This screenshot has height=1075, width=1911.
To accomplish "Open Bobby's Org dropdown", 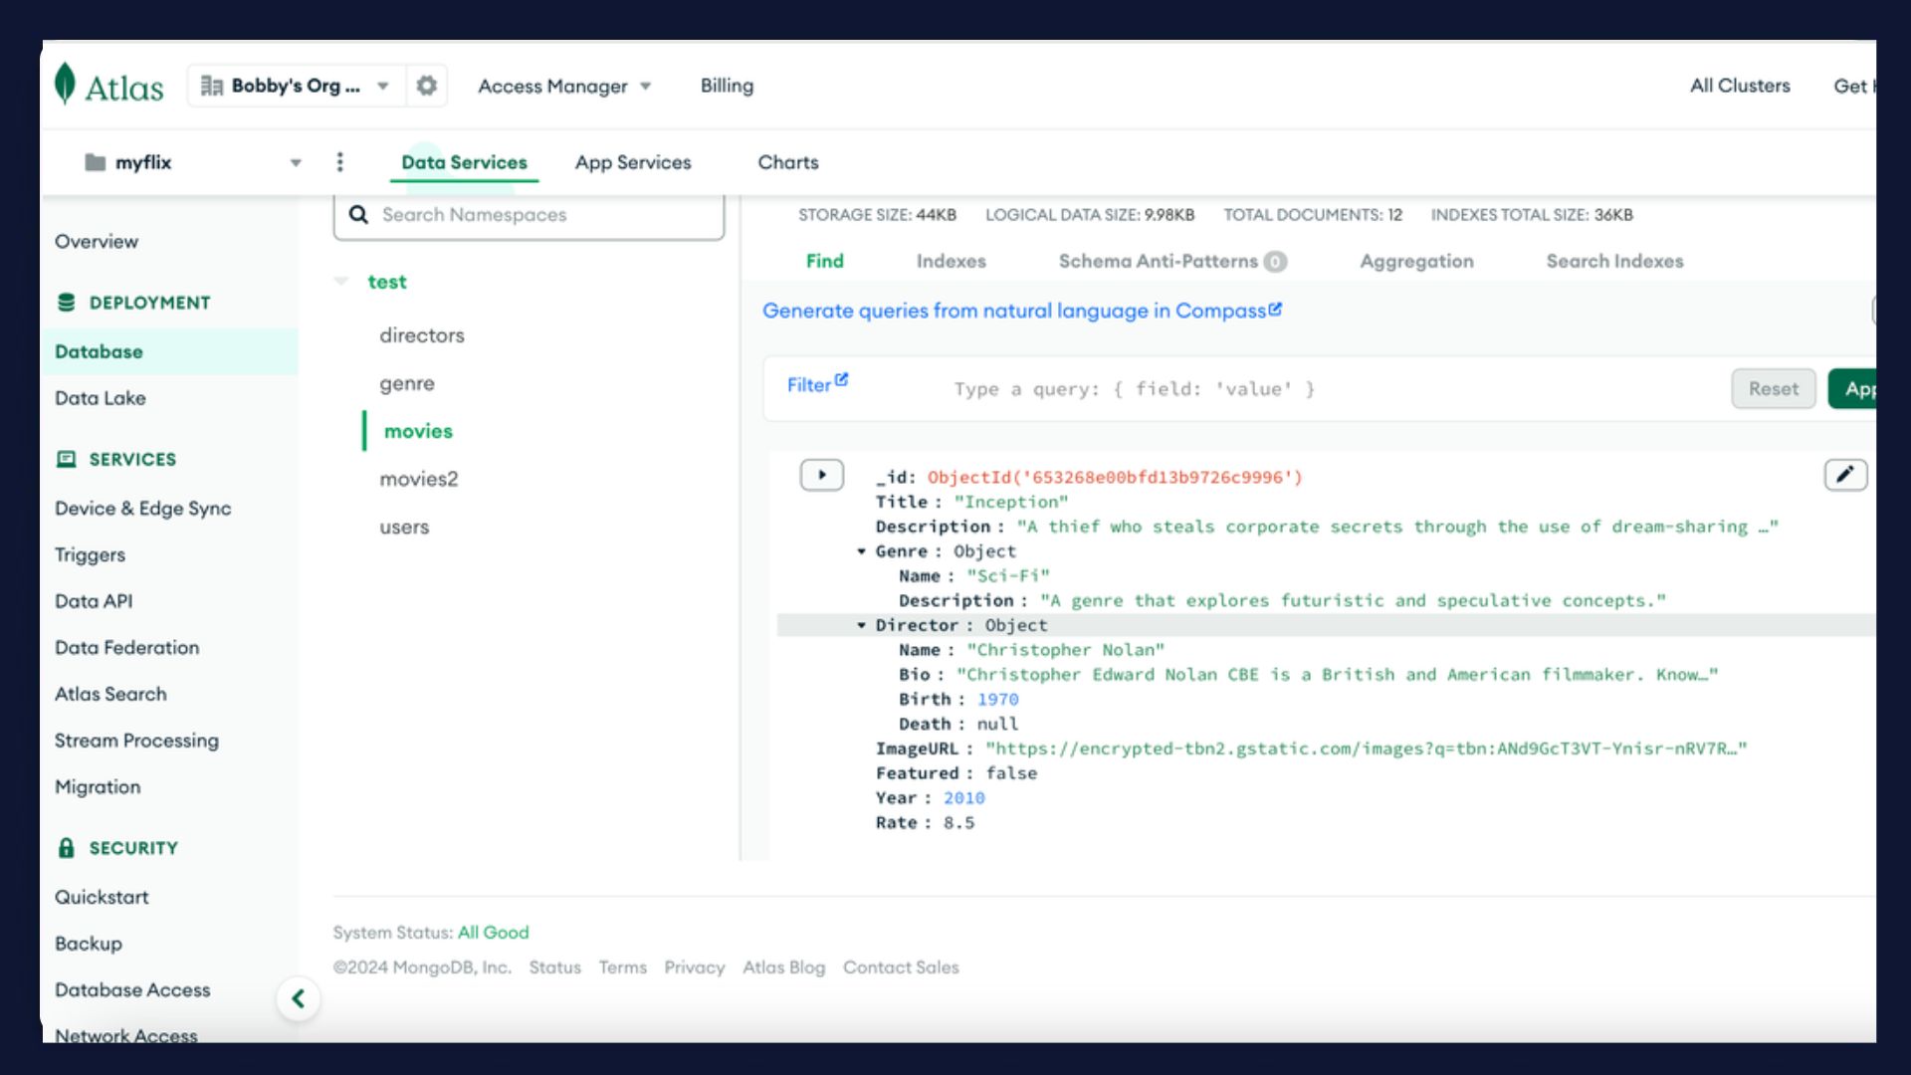I will 296,86.
